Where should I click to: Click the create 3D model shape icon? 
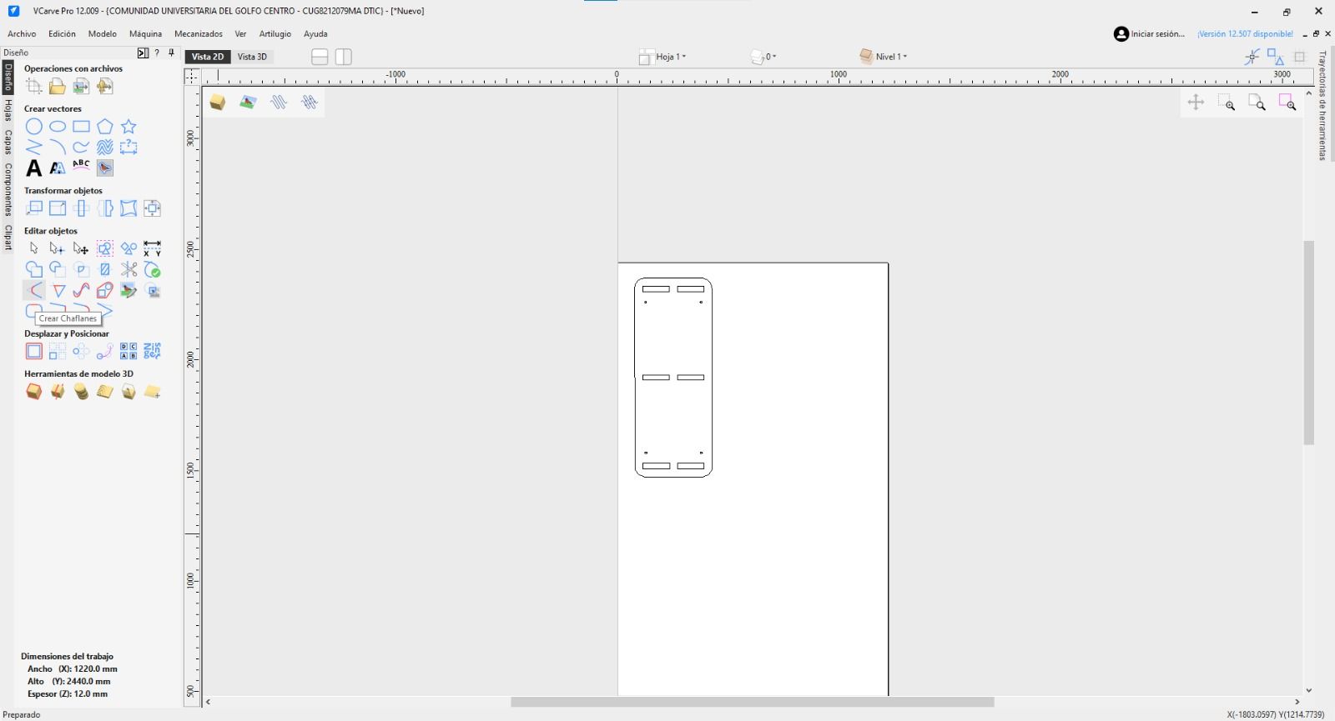point(33,392)
